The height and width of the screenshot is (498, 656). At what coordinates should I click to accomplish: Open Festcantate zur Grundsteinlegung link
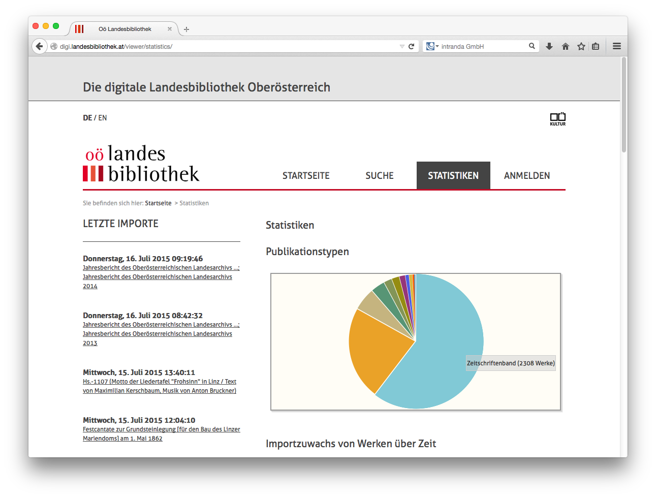(x=162, y=434)
